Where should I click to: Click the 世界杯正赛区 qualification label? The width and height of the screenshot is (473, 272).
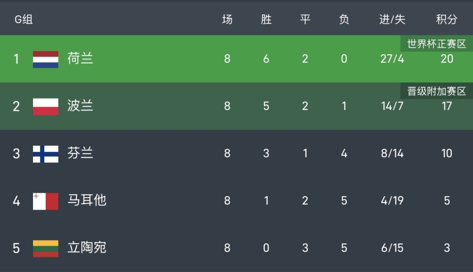437,44
